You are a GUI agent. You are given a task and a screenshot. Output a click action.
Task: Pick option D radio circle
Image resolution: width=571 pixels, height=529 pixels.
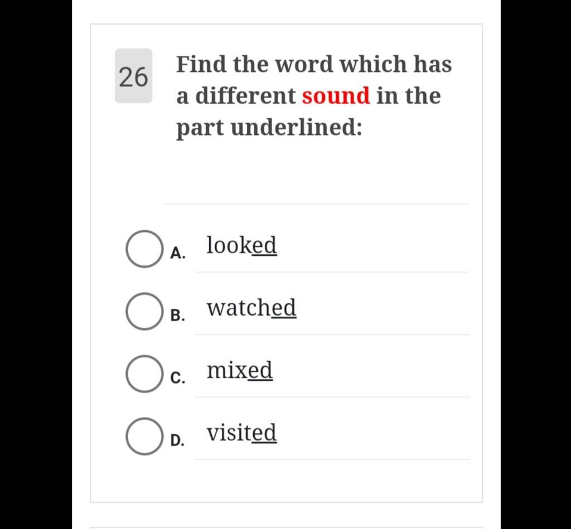point(144,436)
